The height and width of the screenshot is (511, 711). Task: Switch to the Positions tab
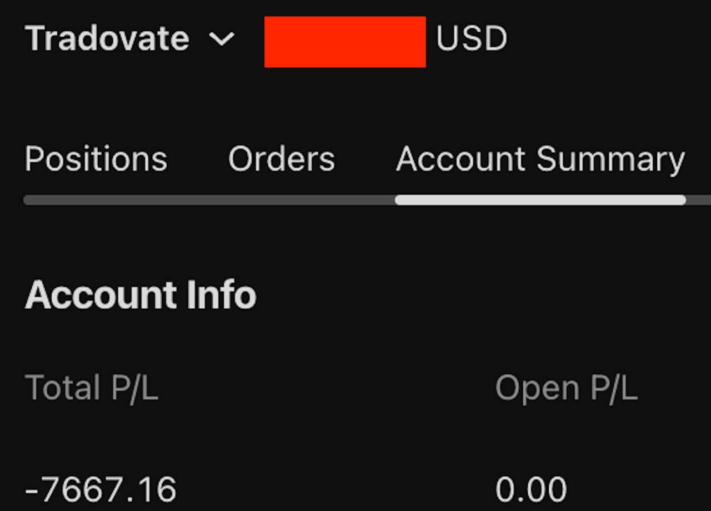point(96,159)
